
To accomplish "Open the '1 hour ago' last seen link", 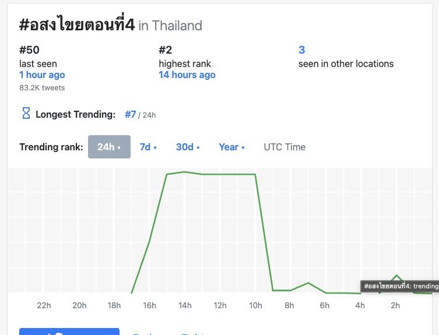I will coord(42,75).
